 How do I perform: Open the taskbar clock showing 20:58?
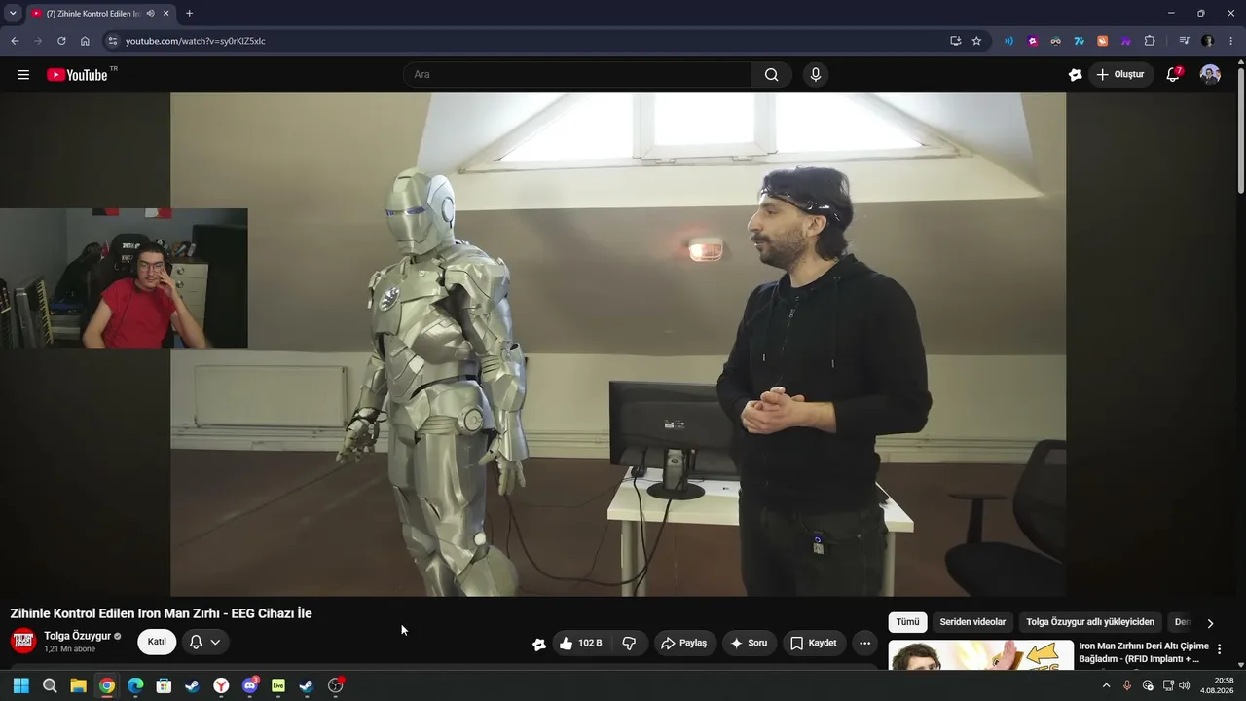coord(1218,685)
